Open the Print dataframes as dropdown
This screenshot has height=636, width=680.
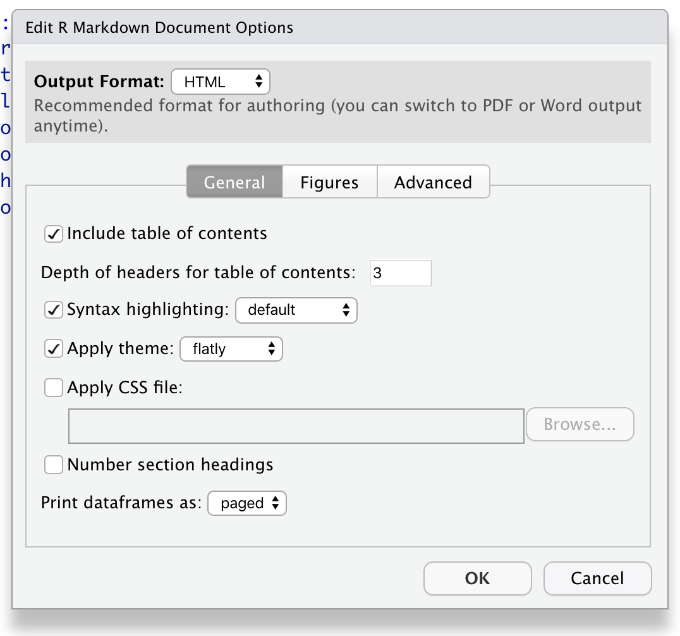pos(247,504)
